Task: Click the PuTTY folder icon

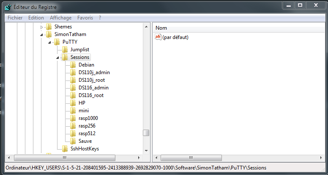Action: pos(57,42)
